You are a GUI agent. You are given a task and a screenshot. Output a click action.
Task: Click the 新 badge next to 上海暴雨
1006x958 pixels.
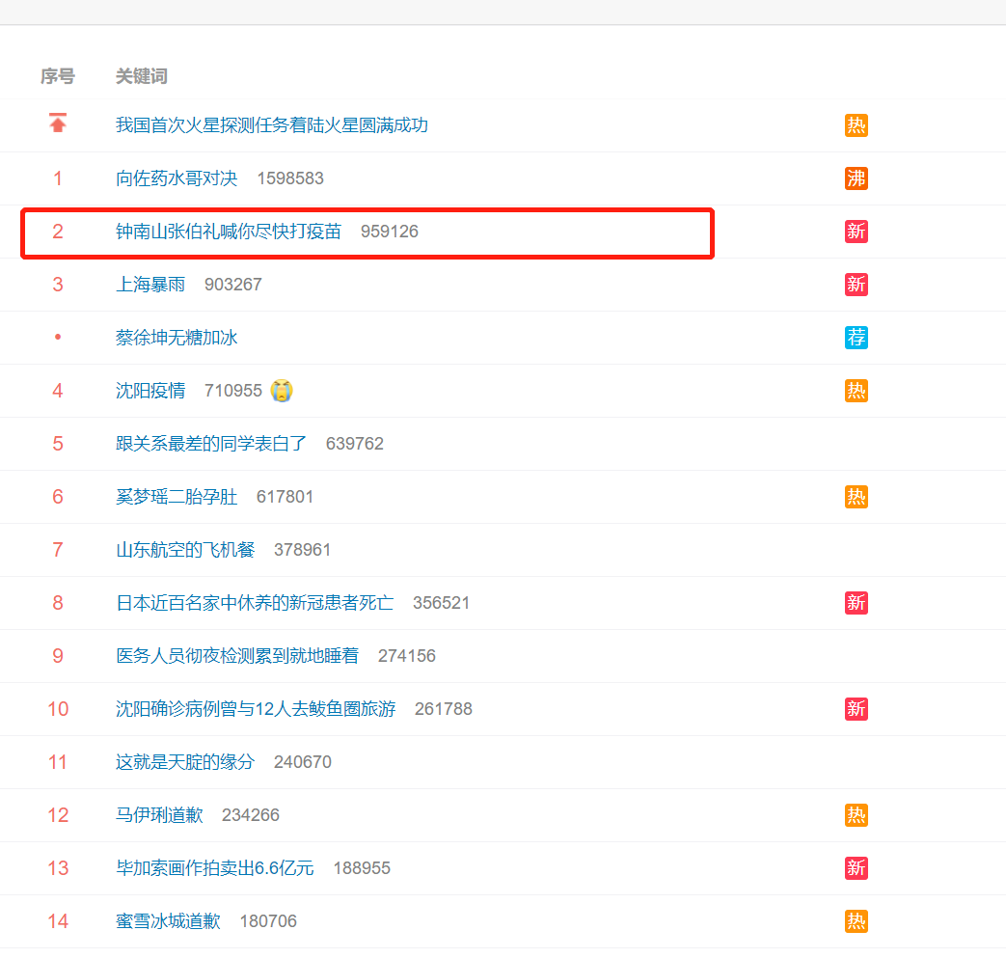pyautogui.click(x=856, y=285)
